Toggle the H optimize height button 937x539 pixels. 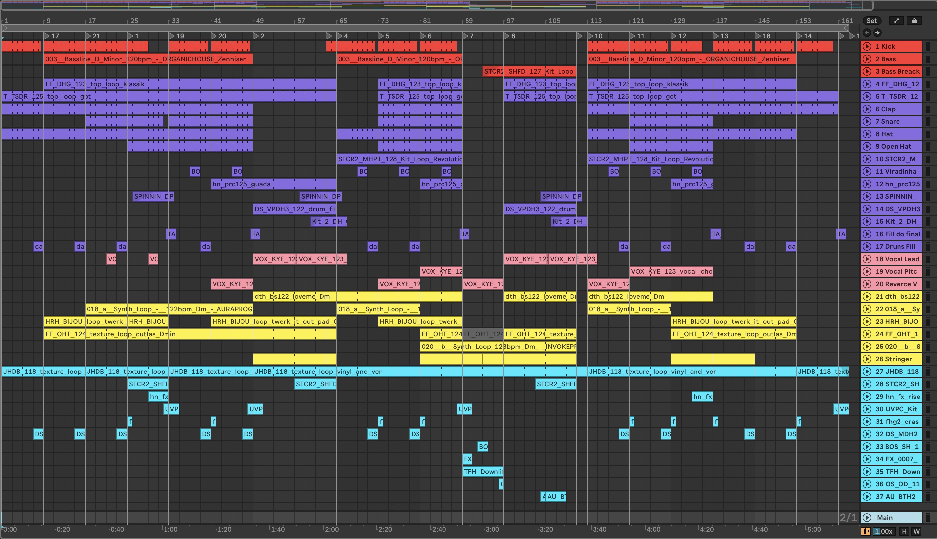[904, 532]
